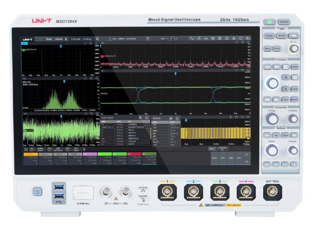313x226 pixels.
Task: Toggle the Digital button in Vertical section
Action: coord(285,135)
